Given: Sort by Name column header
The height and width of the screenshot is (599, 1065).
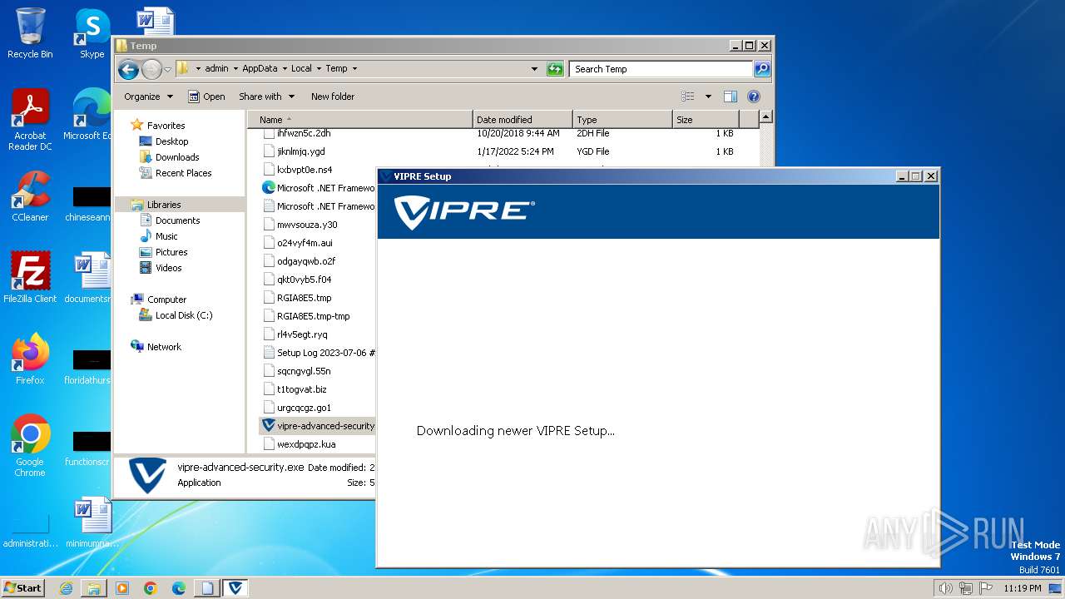Looking at the screenshot, I should (x=359, y=120).
